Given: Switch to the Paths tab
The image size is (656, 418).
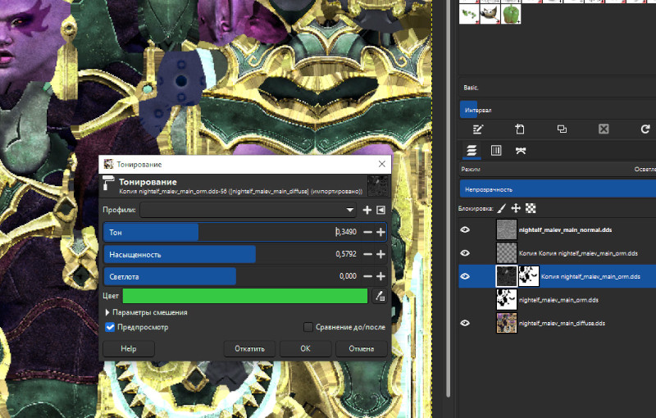Looking at the screenshot, I should tap(520, 150).
